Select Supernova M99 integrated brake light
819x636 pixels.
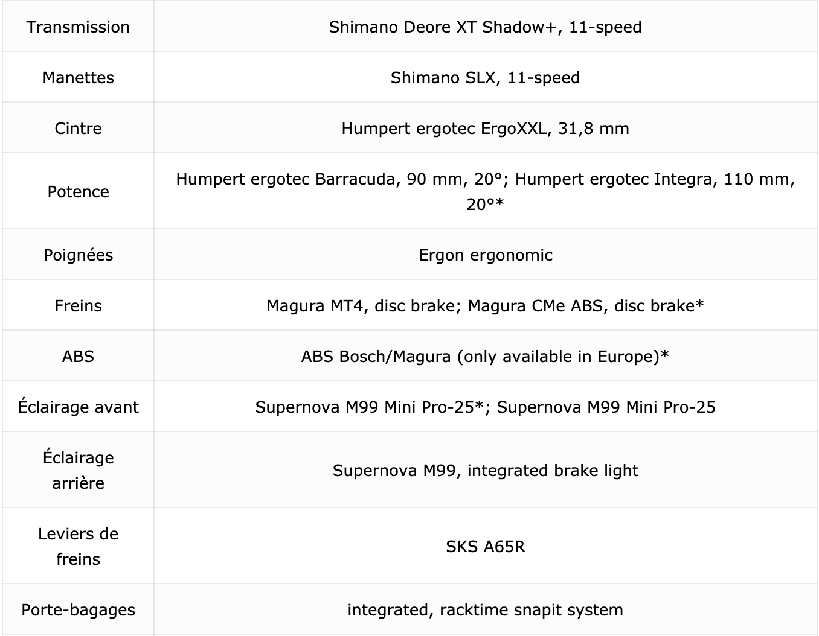coord(485,471)
